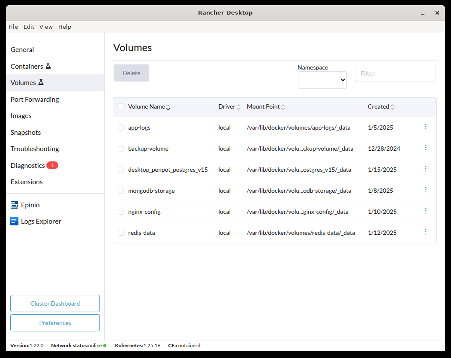
Task: Select the app-logs volume checkbox
Action: point(120,127)
